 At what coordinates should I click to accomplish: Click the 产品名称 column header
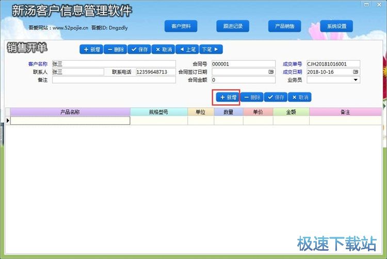pyautogui.click(x=70, y=112)
